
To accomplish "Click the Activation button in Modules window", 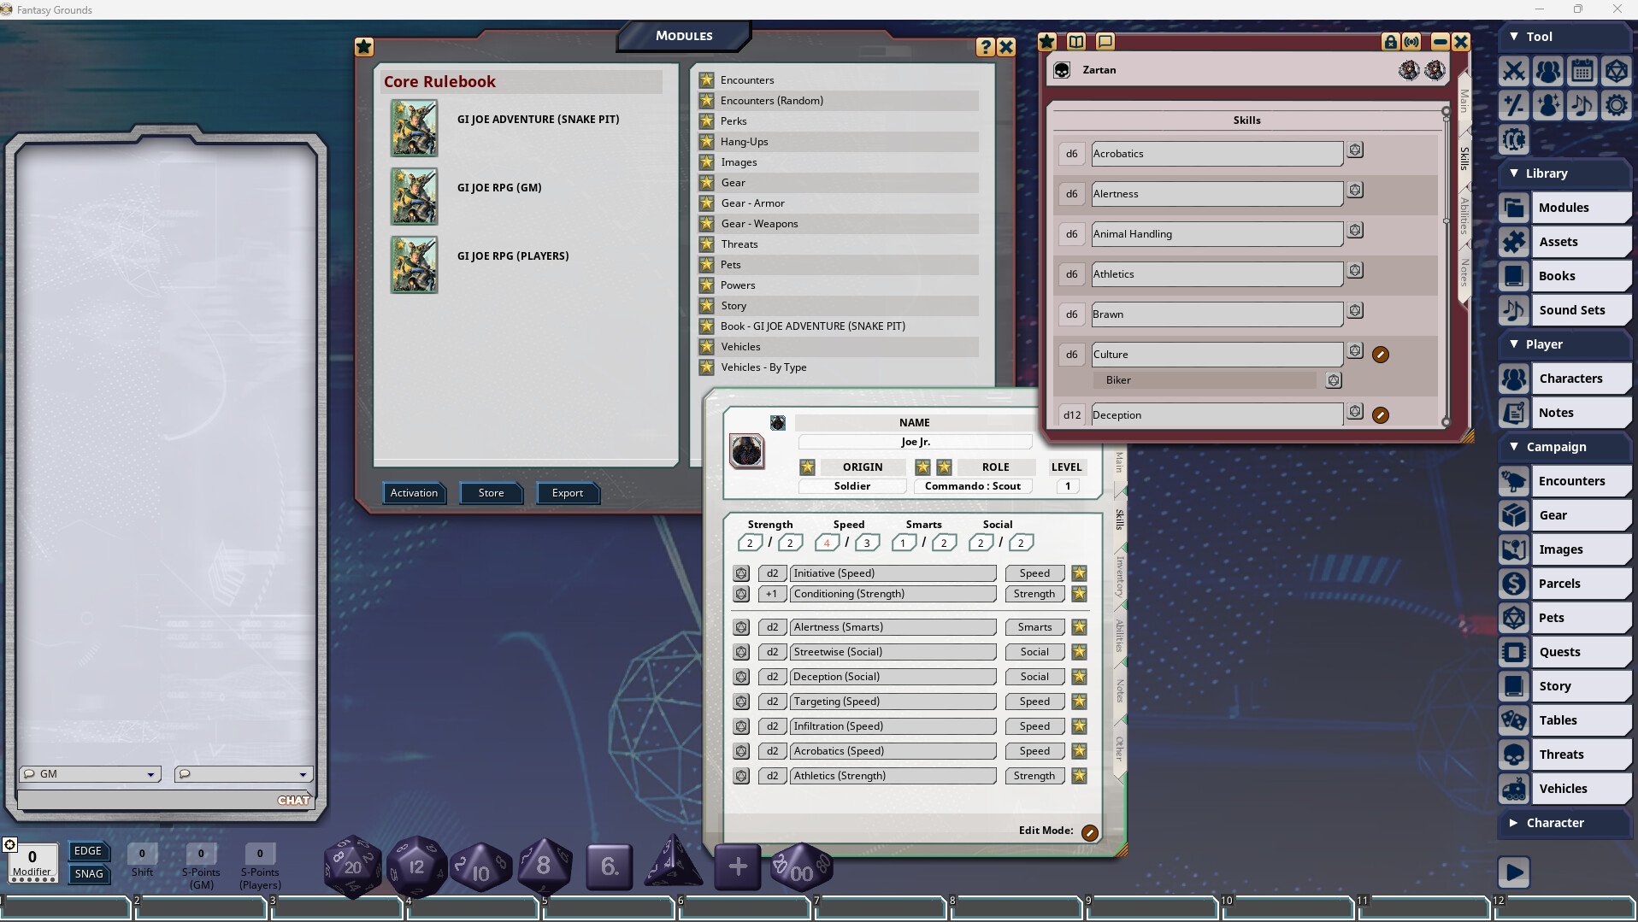I will tap(414, 493).
